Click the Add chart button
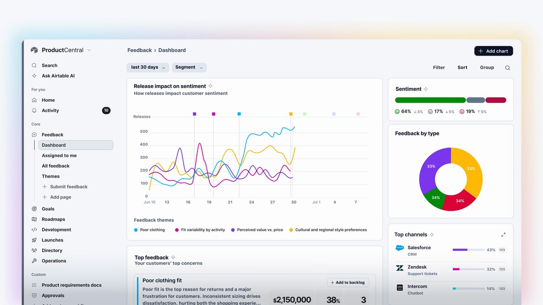The width and height of the screenshot is (543, 305). point(493,51)
